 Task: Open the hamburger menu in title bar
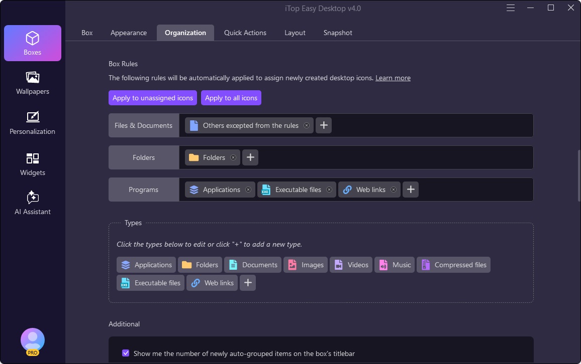click(x=511, y=8)
